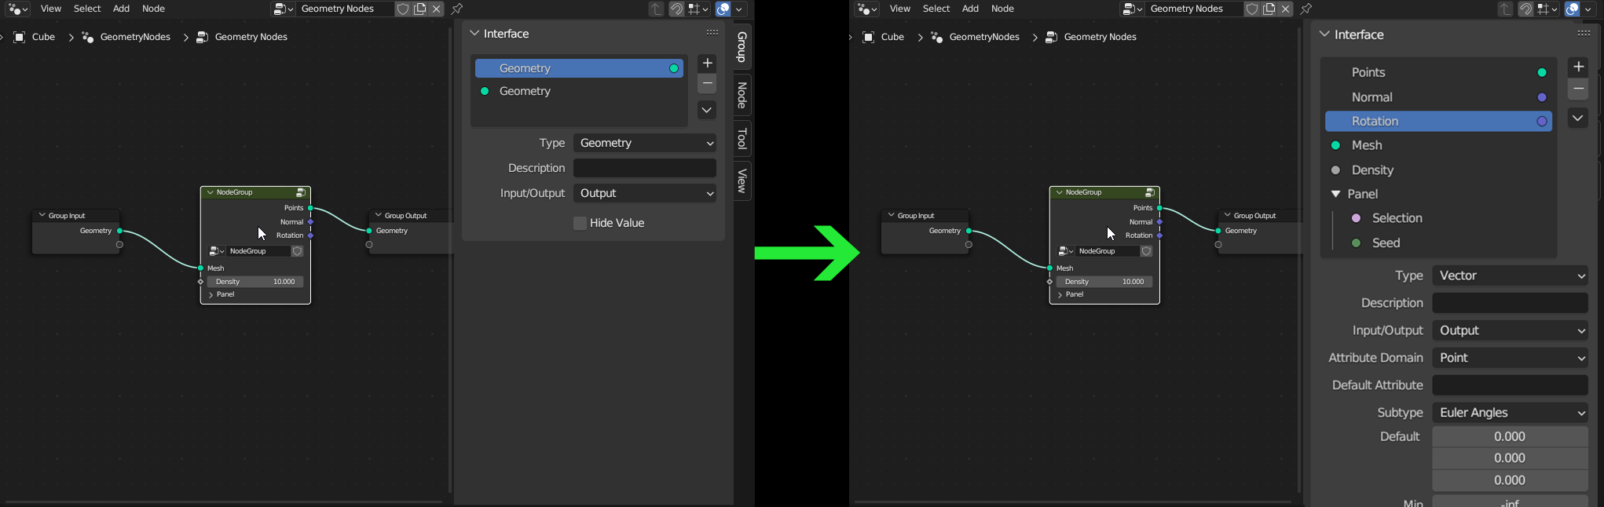Collapse the Panel triangle in right interface list
The image size is (1604, 507).
pyautogui.click(x=1335, y=195)
